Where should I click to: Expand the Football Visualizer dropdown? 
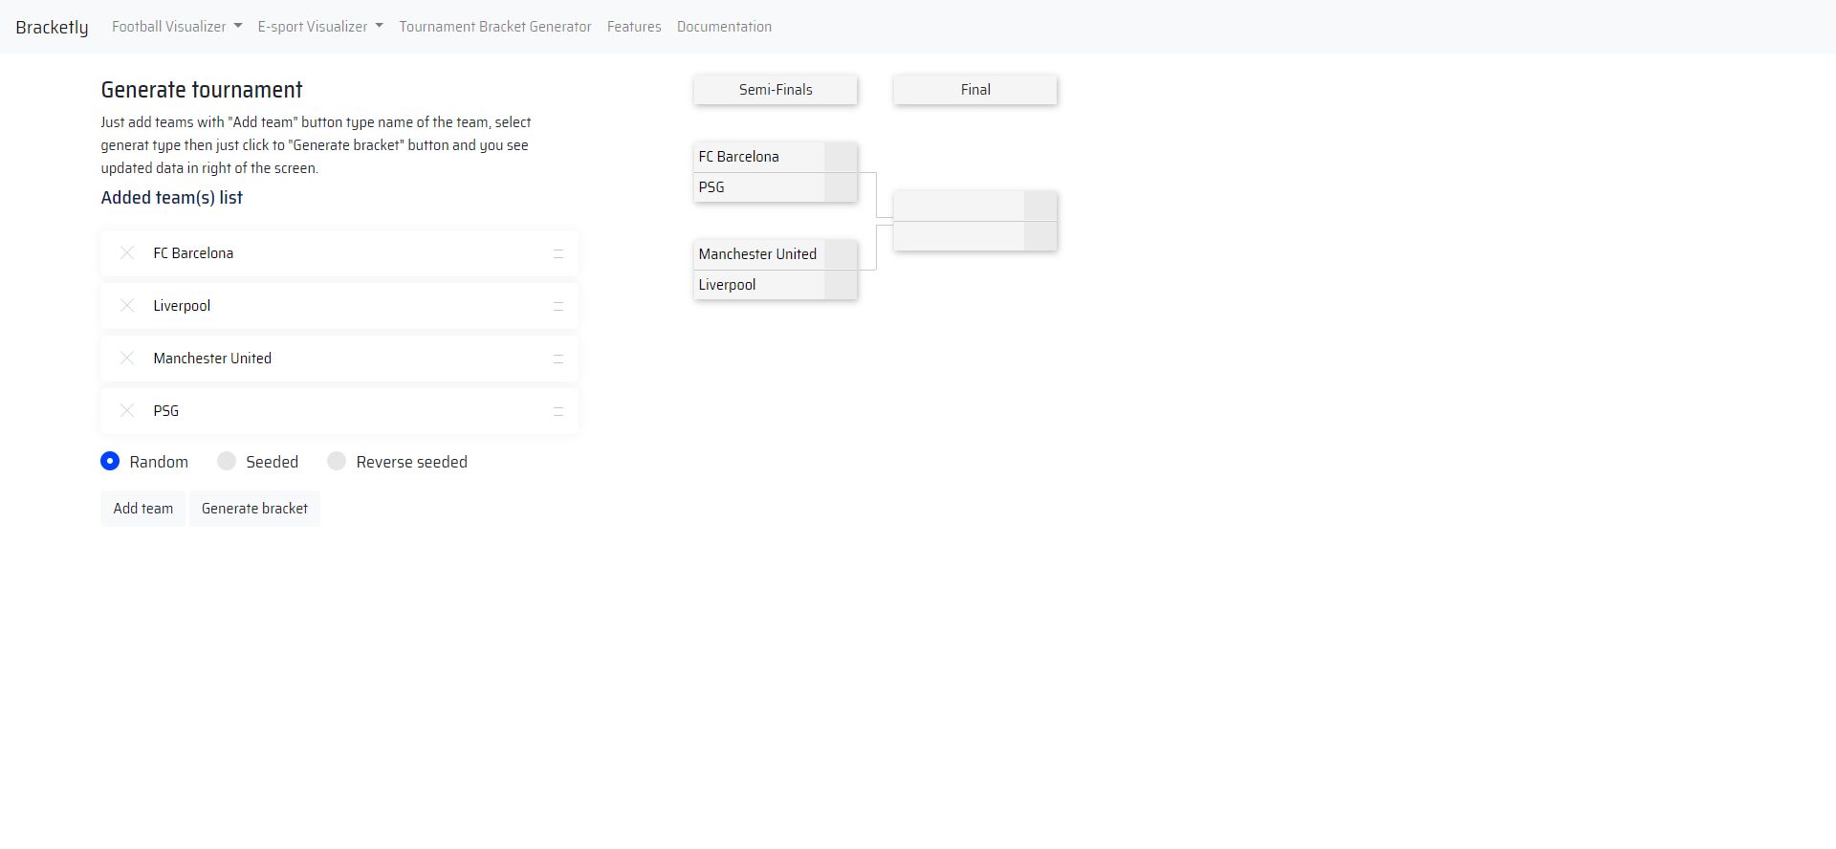177,27
